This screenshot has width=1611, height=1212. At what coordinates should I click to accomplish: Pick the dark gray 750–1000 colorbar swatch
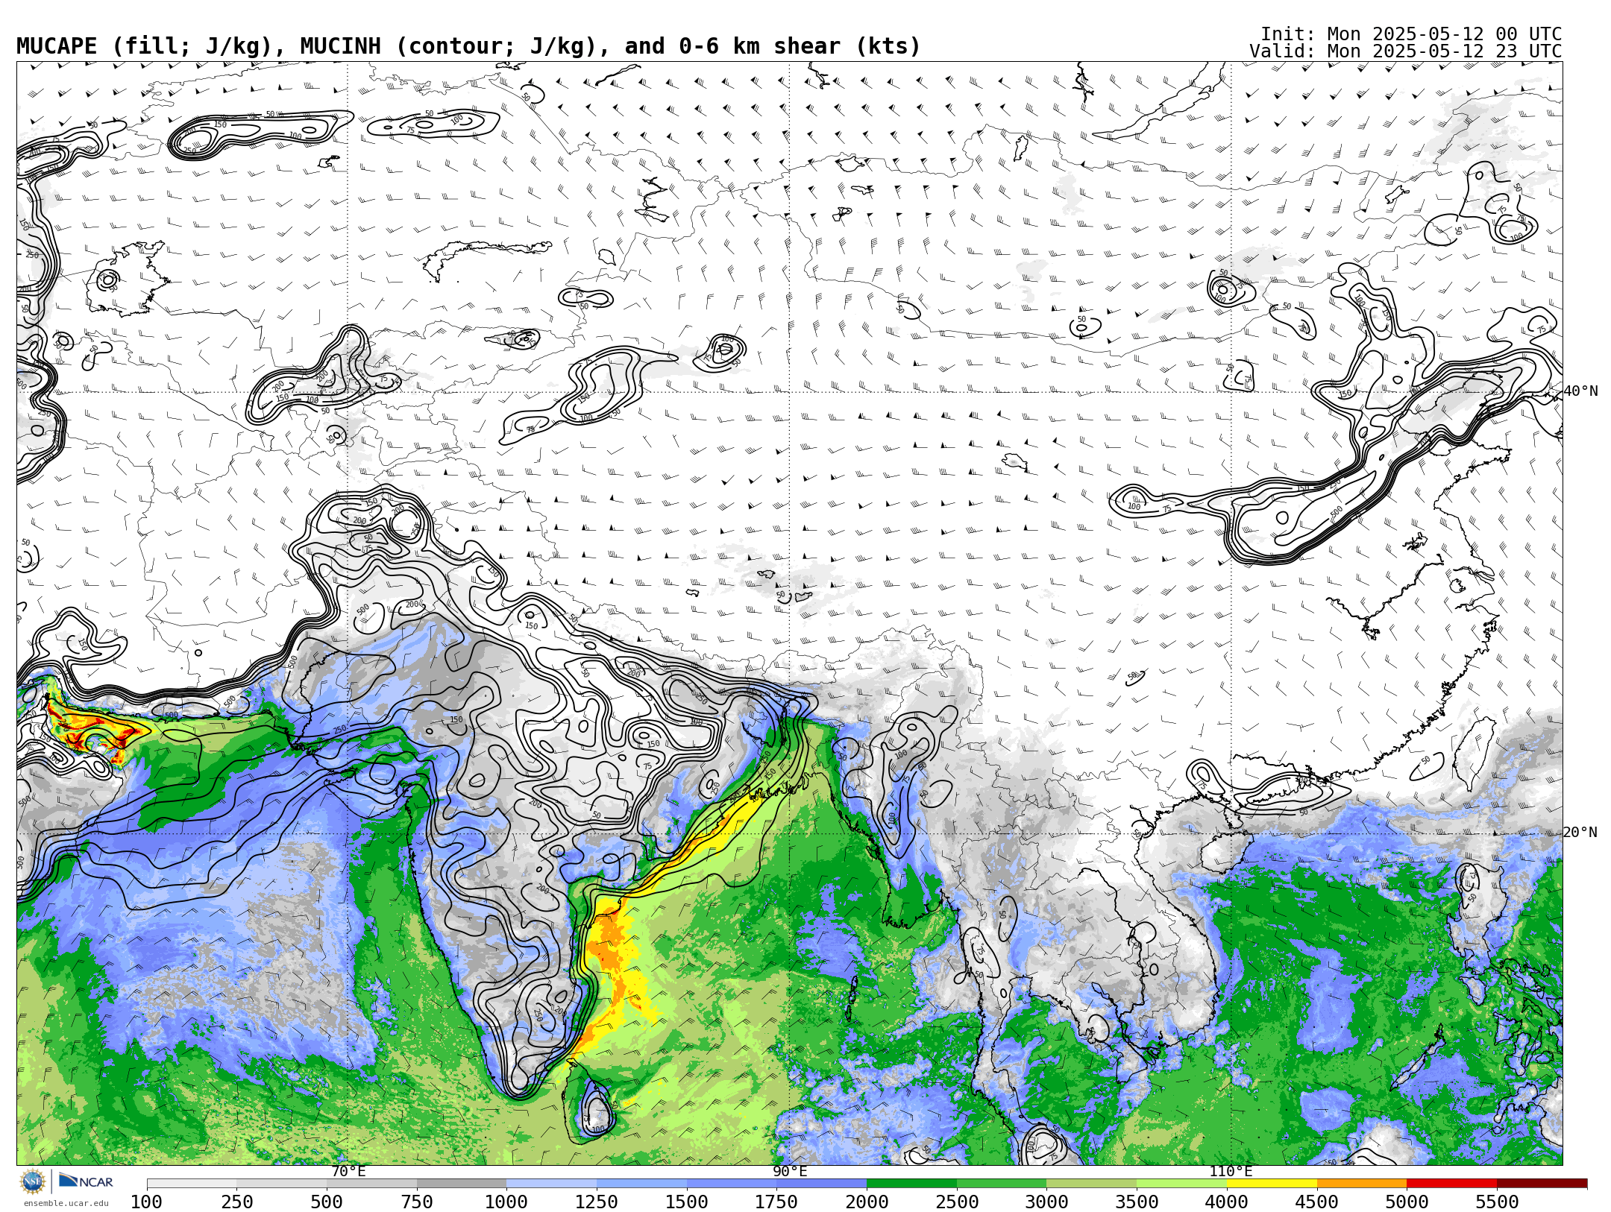[x=462, y=1184]
